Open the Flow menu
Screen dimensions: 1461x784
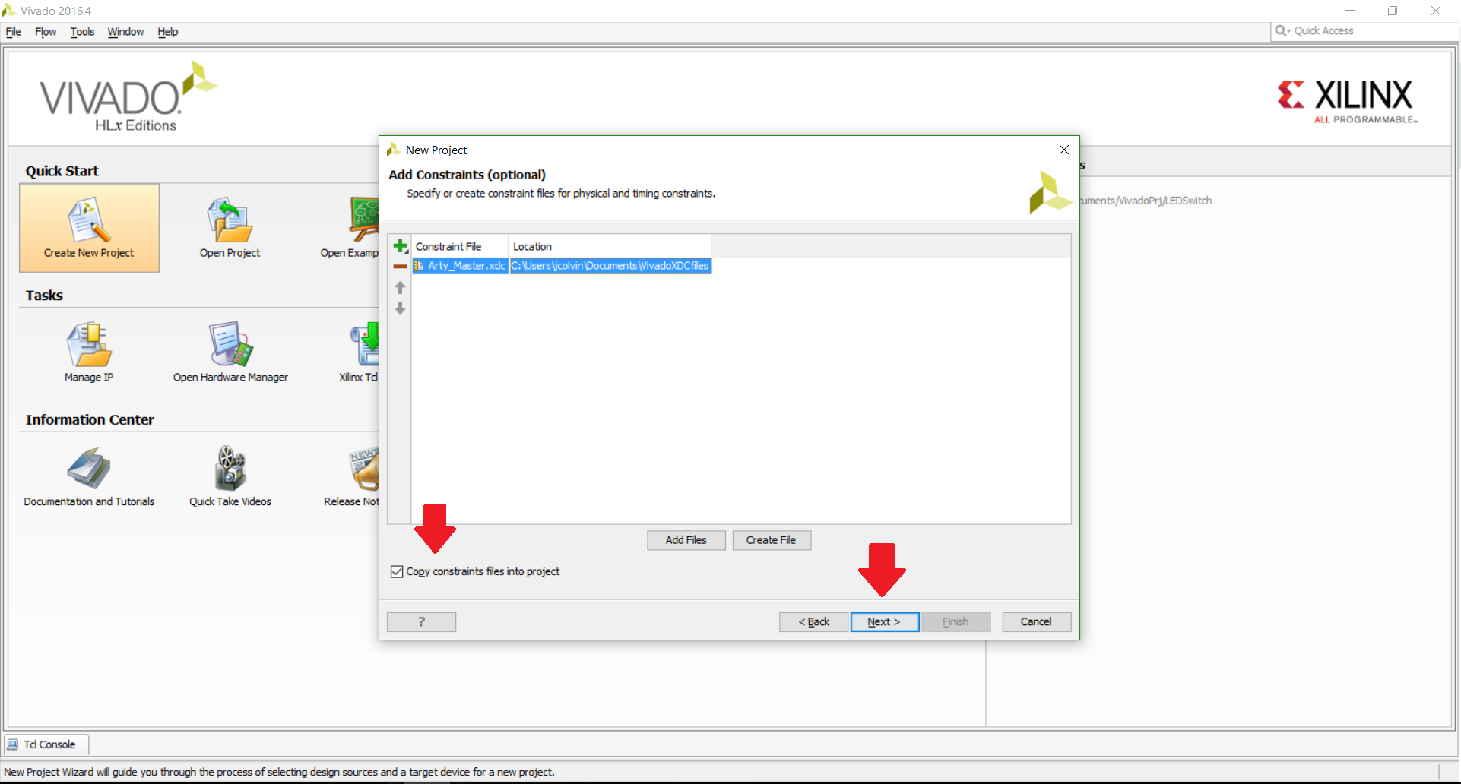(x=46, y=32)
